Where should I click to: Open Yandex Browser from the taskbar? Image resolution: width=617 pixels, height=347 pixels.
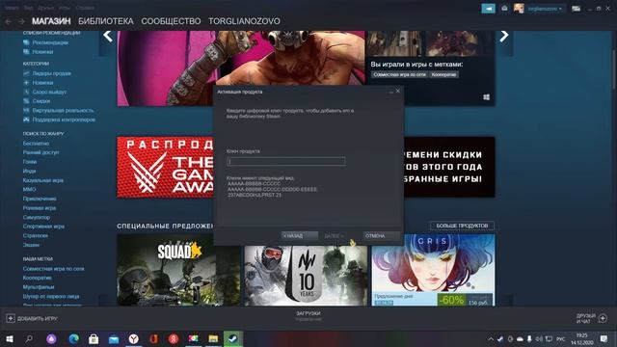[x=134, y=338]
